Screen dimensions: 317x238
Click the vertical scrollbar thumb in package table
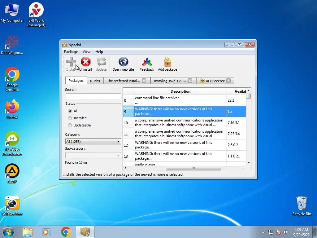coord(249,96)
